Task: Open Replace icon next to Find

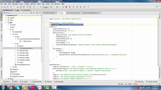Action: [30, 7]
